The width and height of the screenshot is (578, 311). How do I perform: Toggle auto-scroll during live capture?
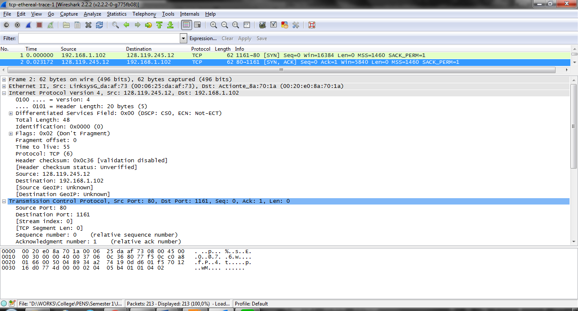point(197,25)
